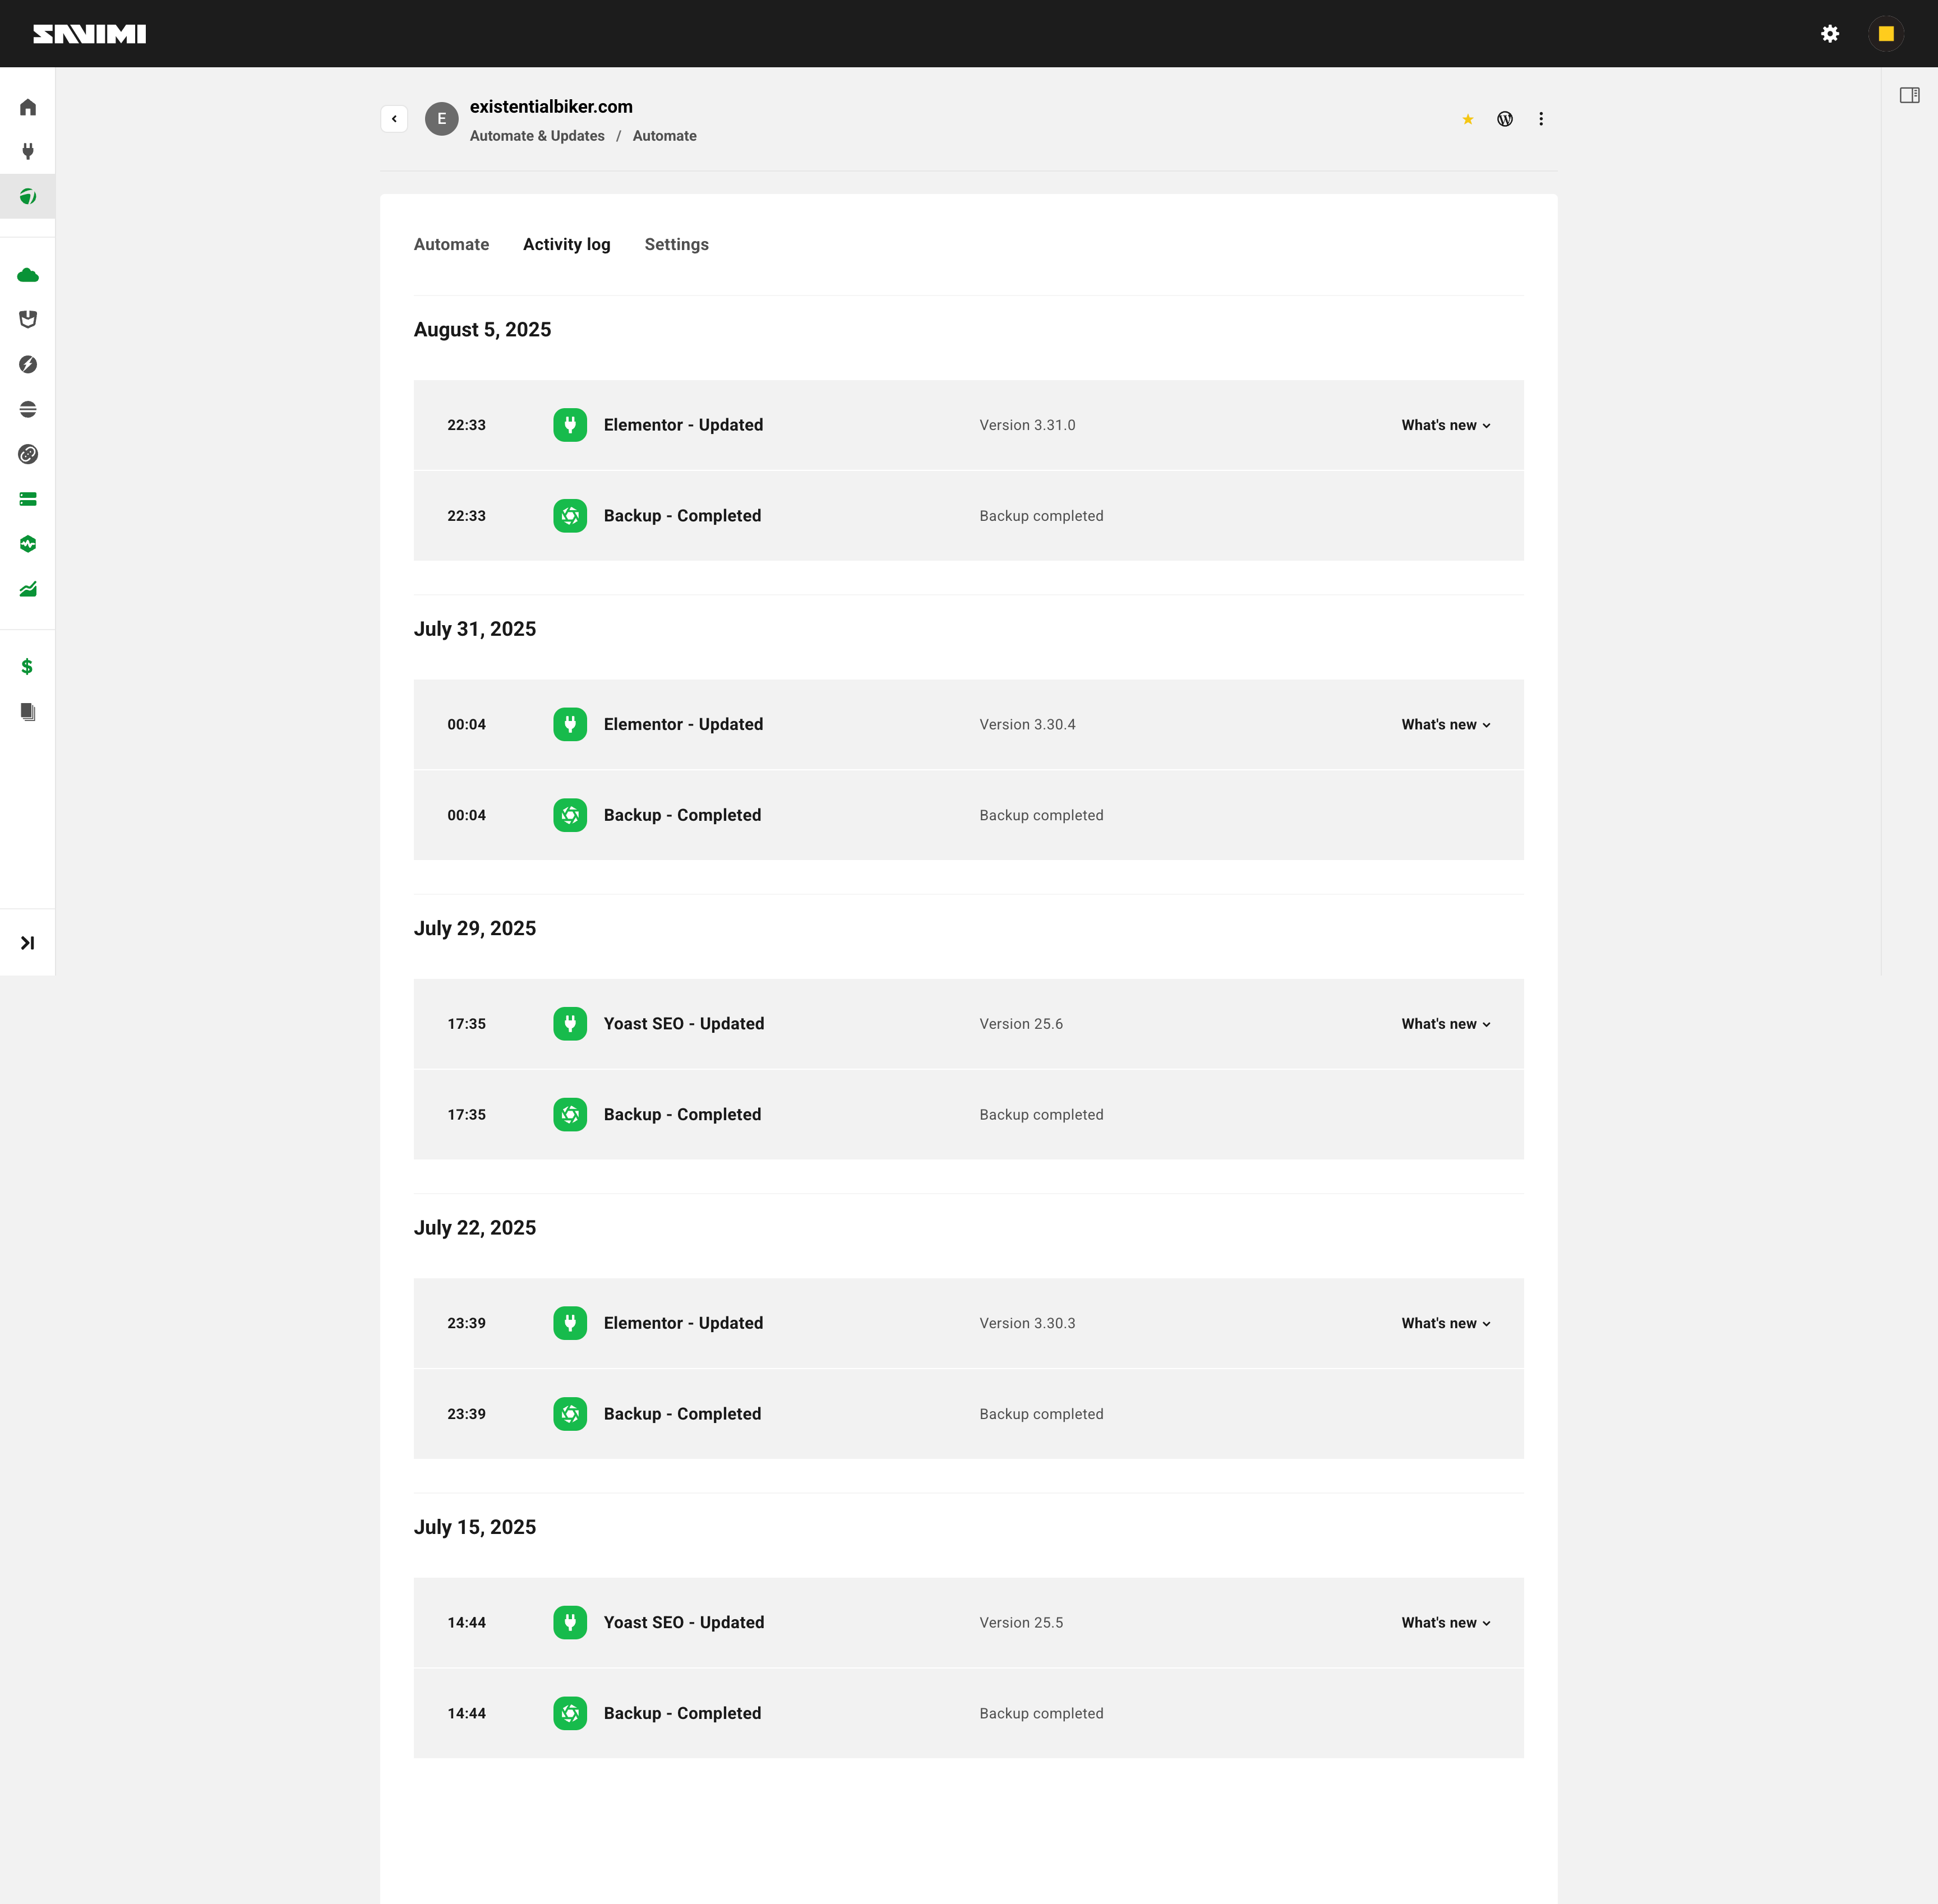
Task: Click the lightning bolt sidebar icon
Action: 28,365
